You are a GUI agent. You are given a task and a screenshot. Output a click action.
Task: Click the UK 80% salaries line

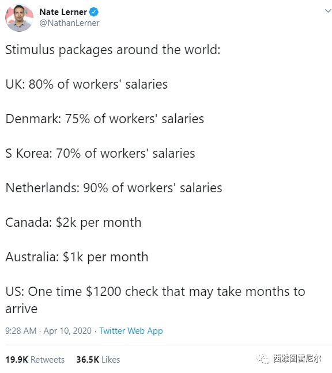point(86,85)
